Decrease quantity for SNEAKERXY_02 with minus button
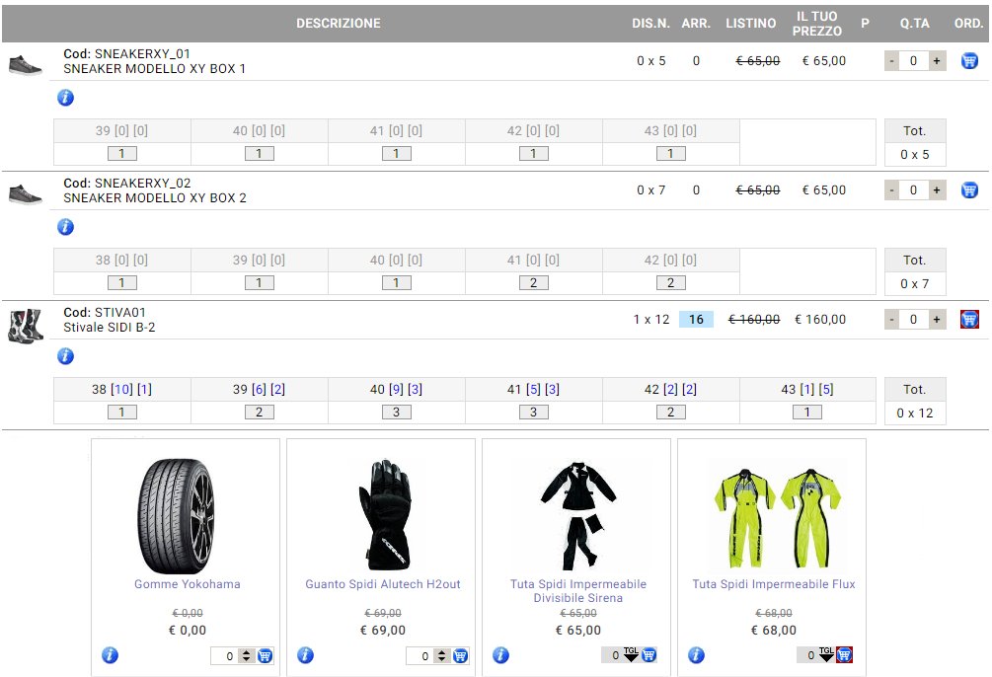Image resolution: width=992 pixels, height=677 pixels. pyautogui.click(x=891, y=190)
